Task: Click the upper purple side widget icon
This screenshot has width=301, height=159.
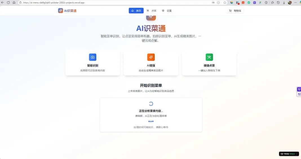Action: [x=299, y=89]
